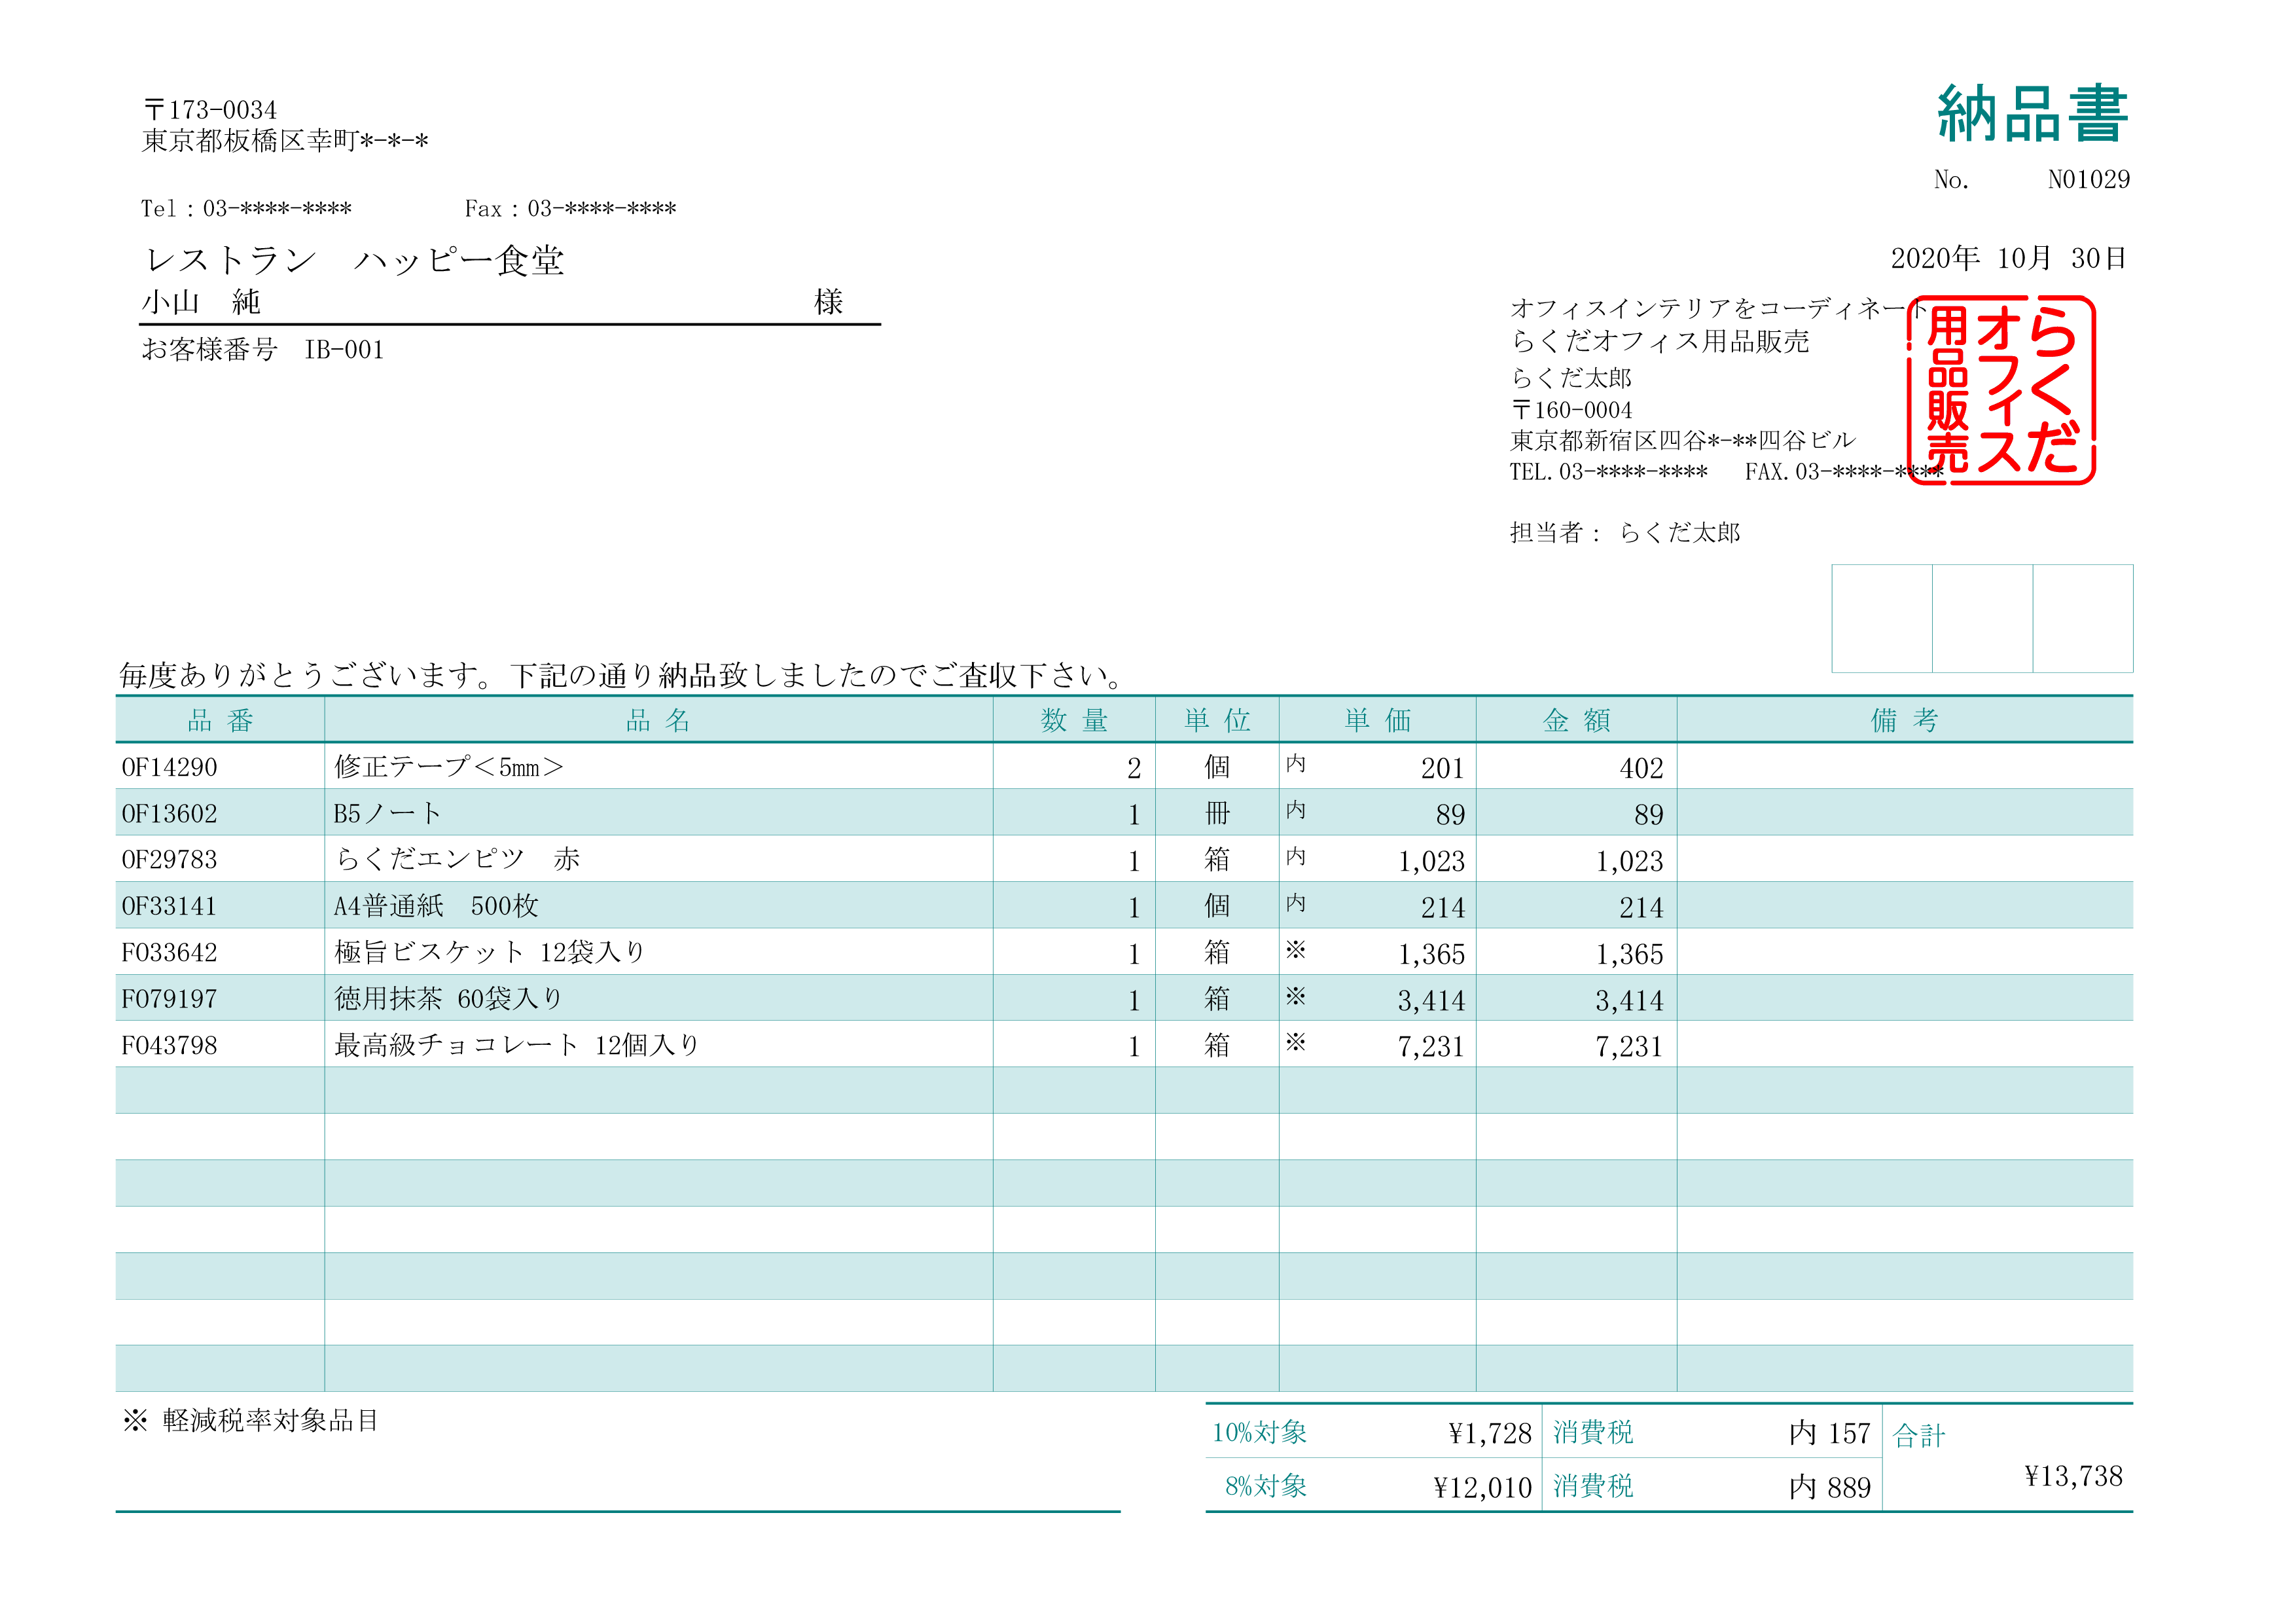Click the contact name 小山 純
Screen dimensions: 2296x1623
[201, 302]
